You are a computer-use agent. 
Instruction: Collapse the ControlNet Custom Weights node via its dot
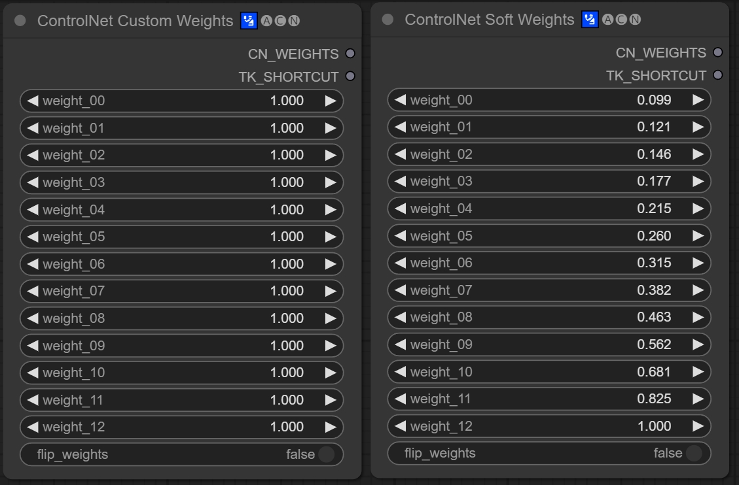[20, 21]
